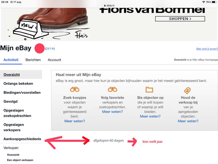Screen dimensions: 218x164
Task: Click the SHOPPEN button in the banner
Action: tap(180, 19)
